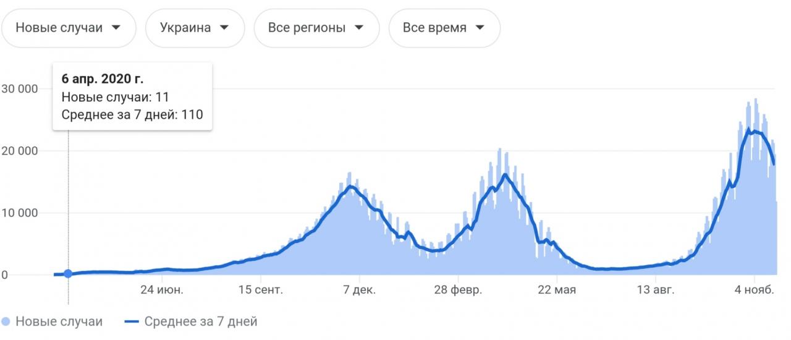Open the Украина country dropdown
Screen dimensions: 791x340
coord(195,28)
